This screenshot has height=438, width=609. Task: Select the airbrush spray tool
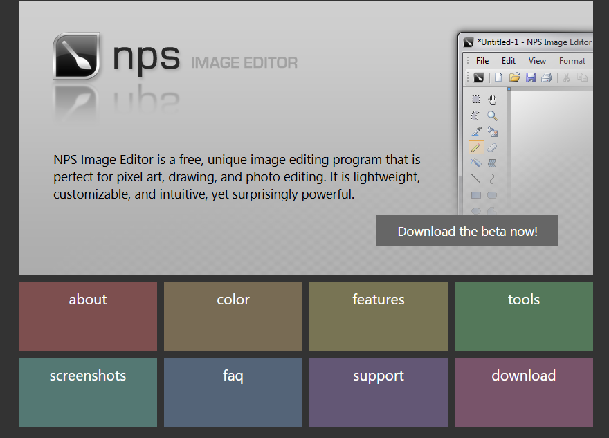[475, 163]
